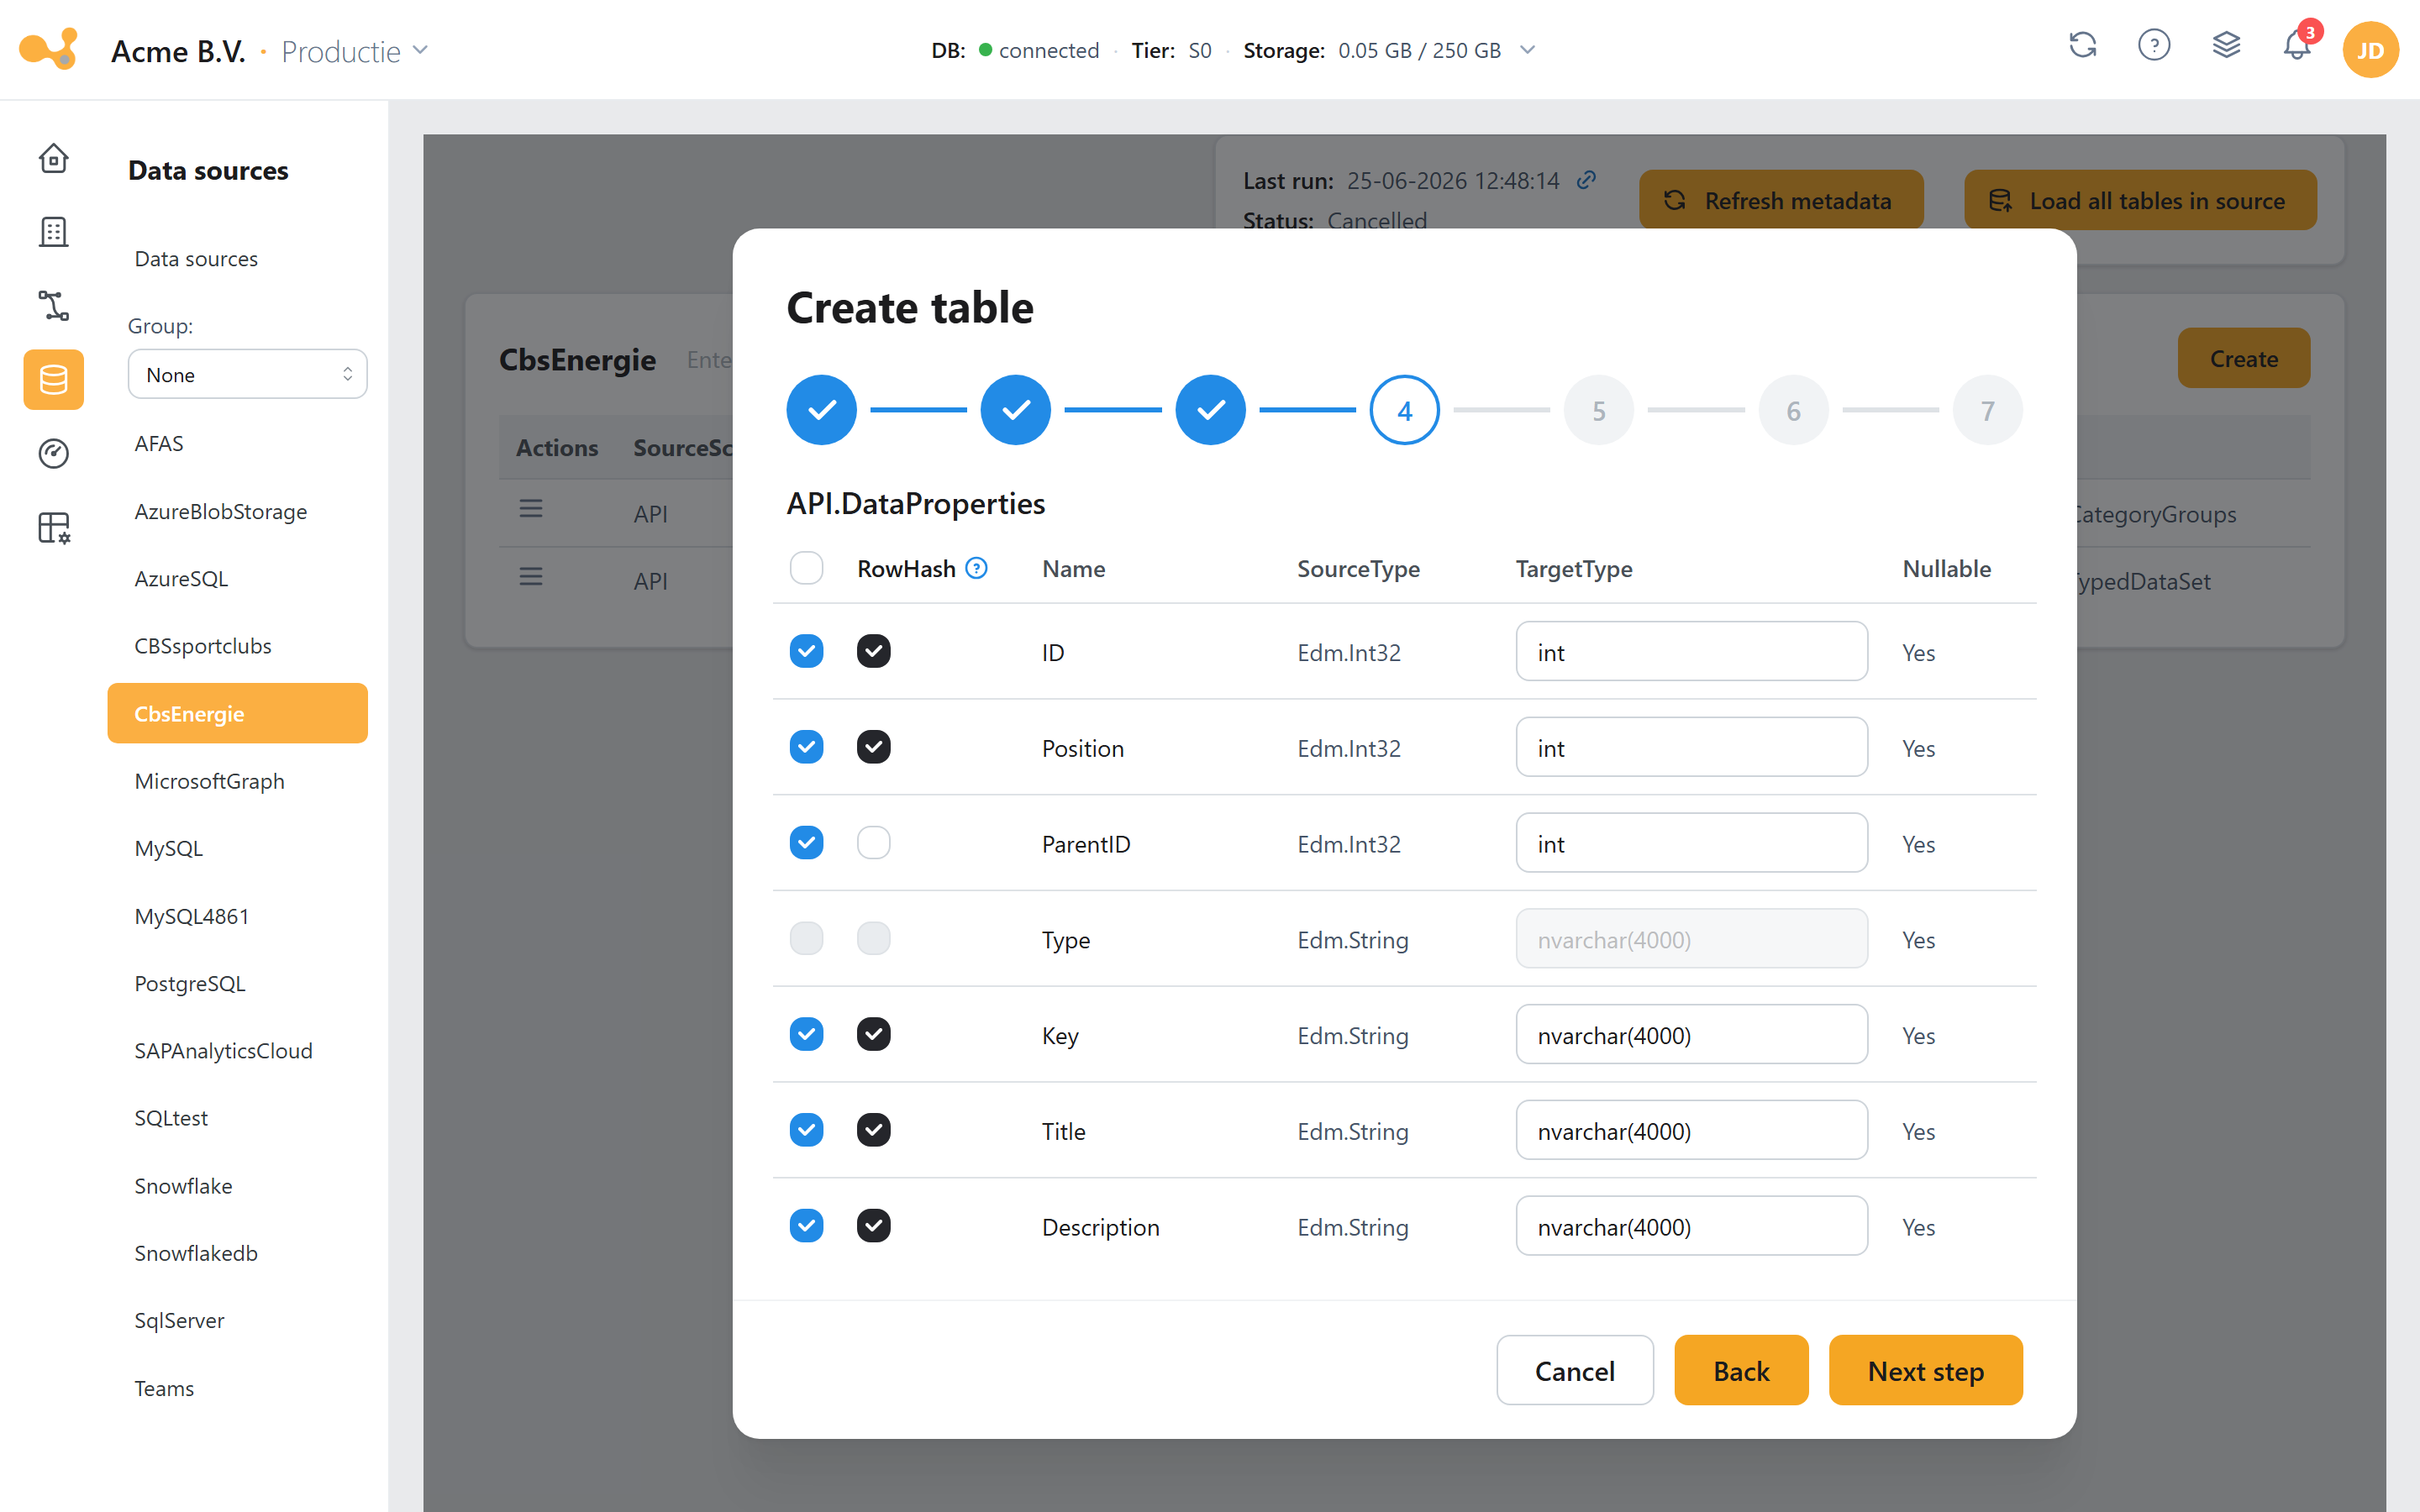Open the home icon in sidebar
Viewport: 2420px width, 1512px height.
tap(53, 158)
